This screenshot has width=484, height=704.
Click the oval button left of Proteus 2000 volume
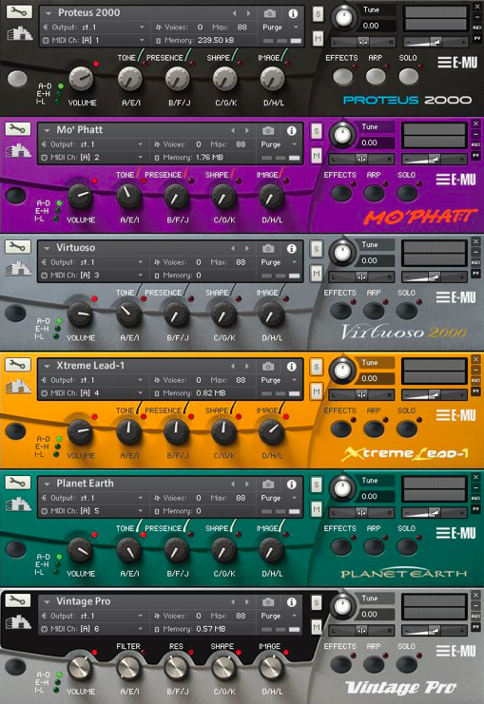[17, 79]
